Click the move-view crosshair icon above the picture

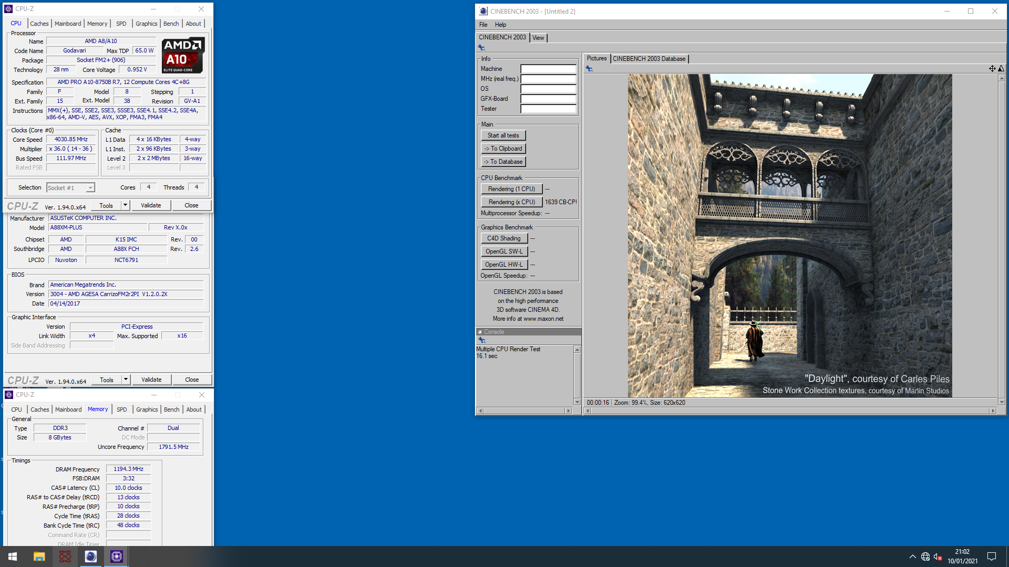(x=992, y=69)
